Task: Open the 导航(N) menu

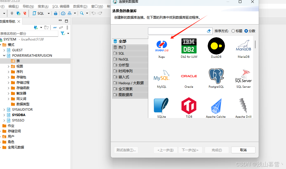Action: click(28, 6)
